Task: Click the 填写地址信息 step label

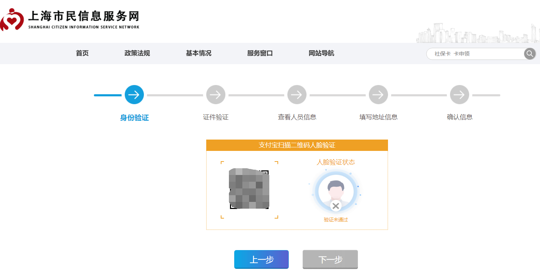Action: point(378,117)
